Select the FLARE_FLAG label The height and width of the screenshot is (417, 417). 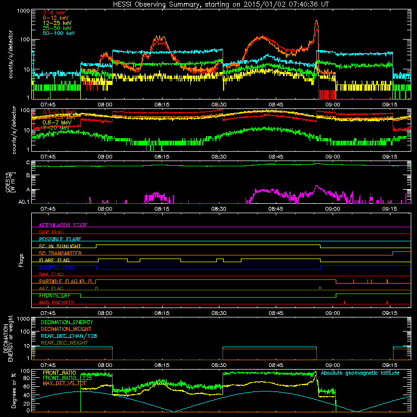tap(54, 260)
